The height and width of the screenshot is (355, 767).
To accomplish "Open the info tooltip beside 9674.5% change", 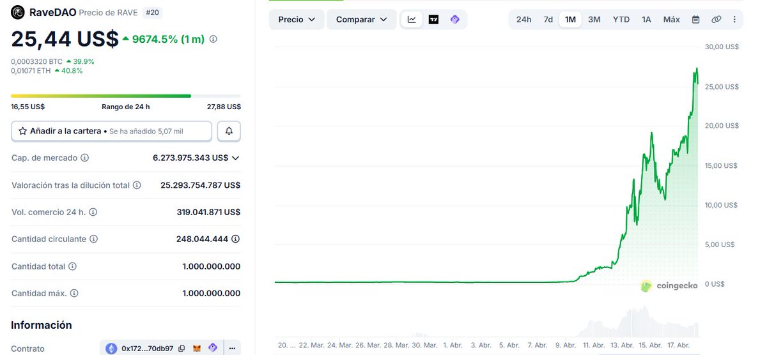I will [213, 39].
